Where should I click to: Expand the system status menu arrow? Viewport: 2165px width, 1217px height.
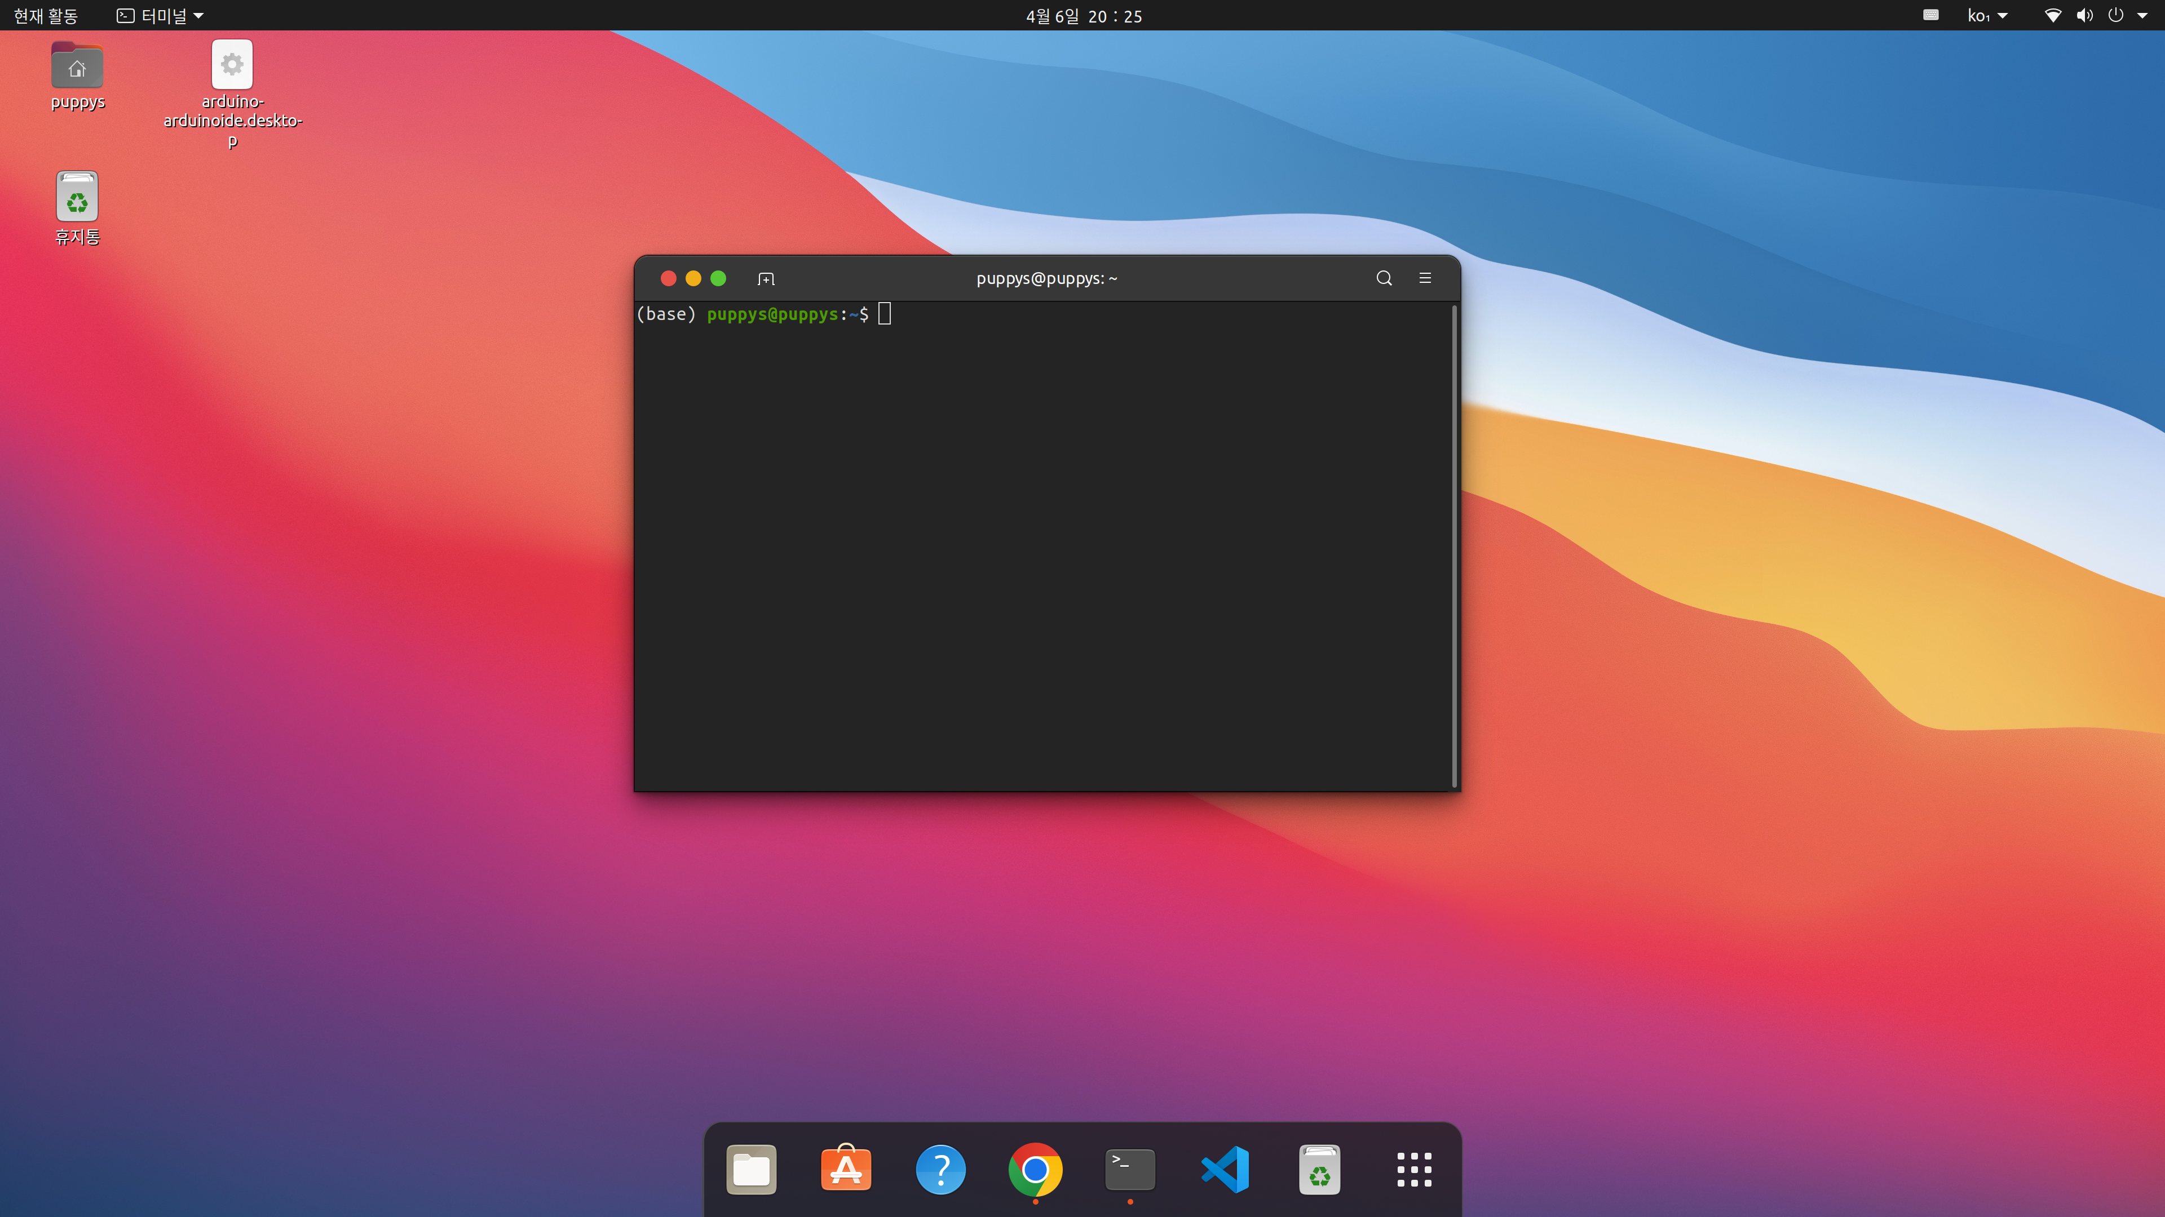[x=2142, y=15]
